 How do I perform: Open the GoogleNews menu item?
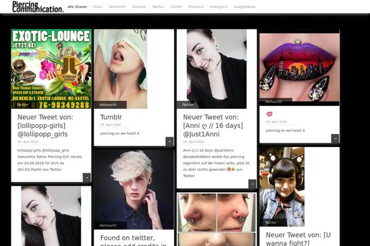pos(244,7)
